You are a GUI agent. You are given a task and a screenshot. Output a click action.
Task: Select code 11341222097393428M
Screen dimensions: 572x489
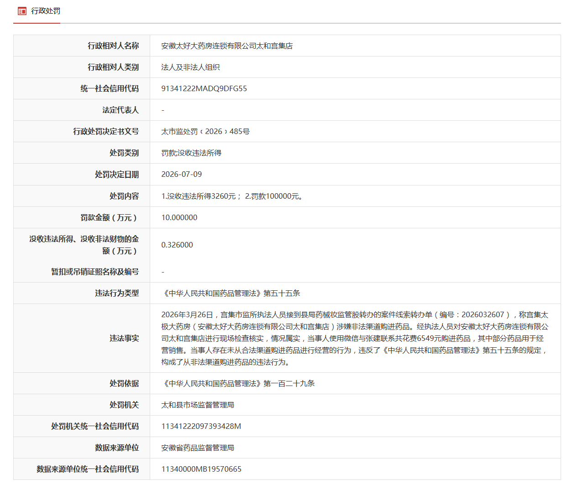coord(201,426)
